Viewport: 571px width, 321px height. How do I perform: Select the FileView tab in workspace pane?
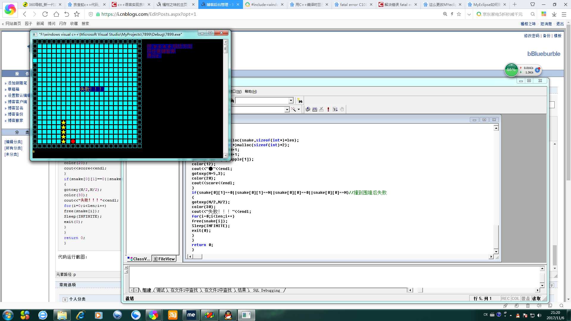(164, 259)
